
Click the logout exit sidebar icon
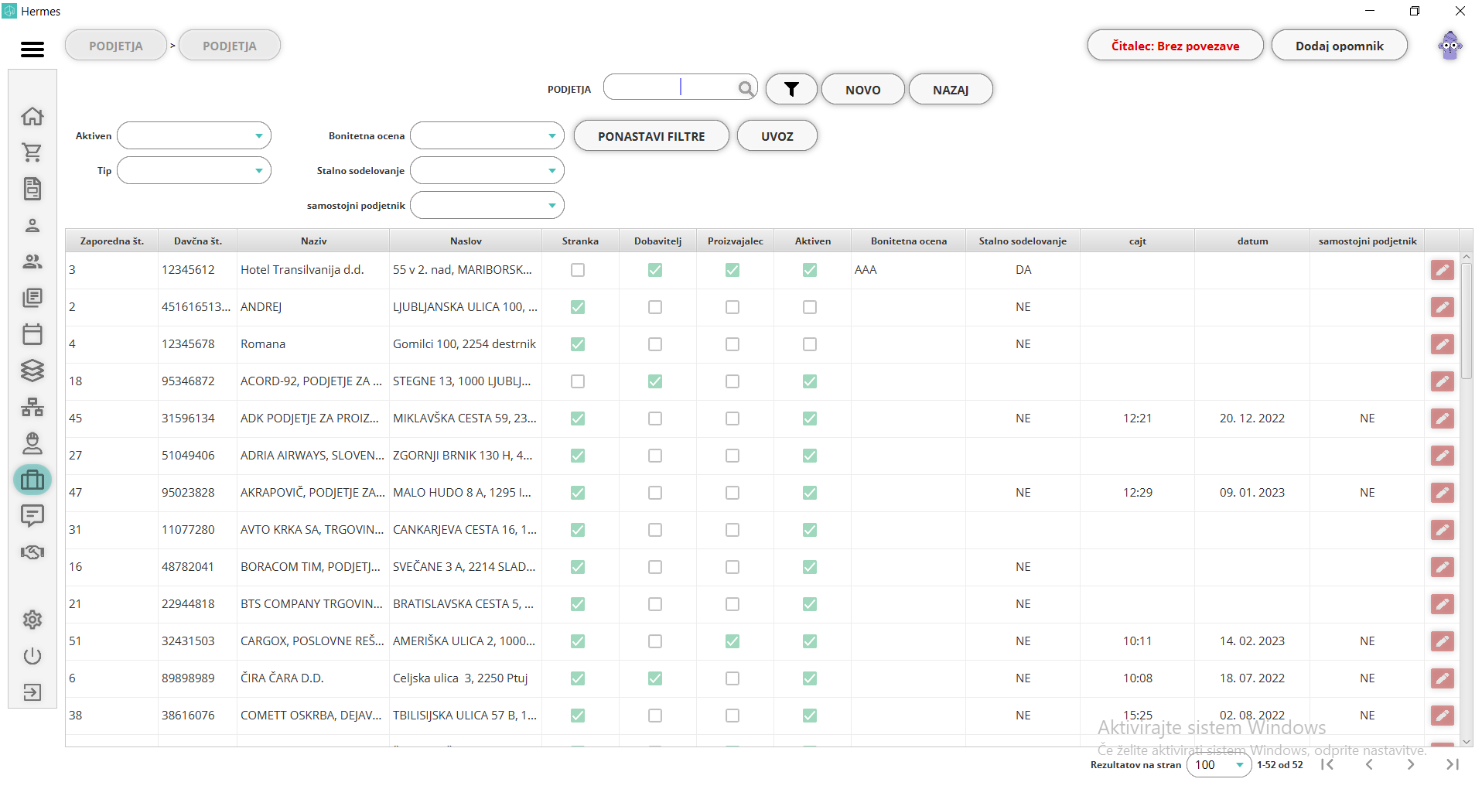point(32,692)
